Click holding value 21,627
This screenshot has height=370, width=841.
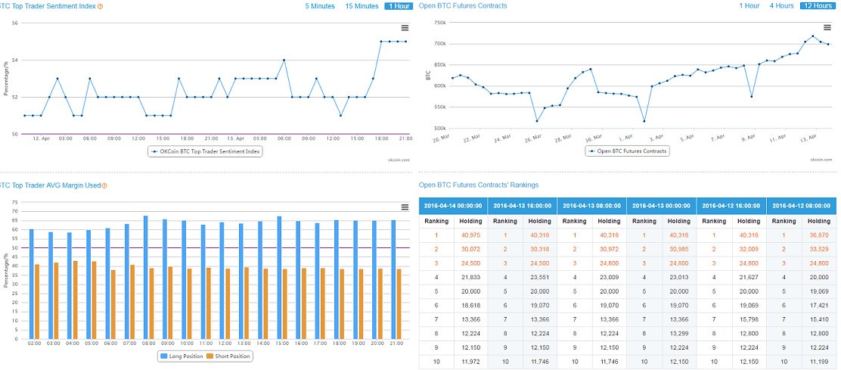tap(749, 277)
